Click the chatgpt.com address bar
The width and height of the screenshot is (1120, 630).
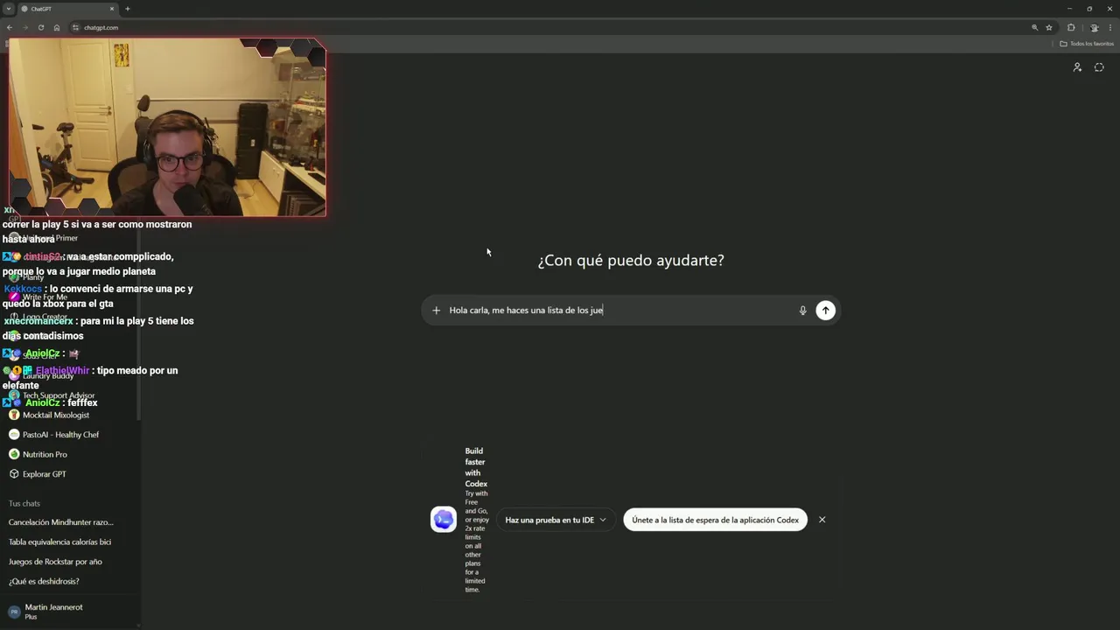pyautogui.click(x=551, y=27)
